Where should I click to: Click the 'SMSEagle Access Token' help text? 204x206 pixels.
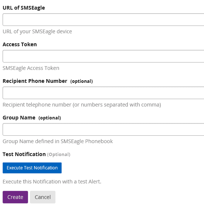31,68
